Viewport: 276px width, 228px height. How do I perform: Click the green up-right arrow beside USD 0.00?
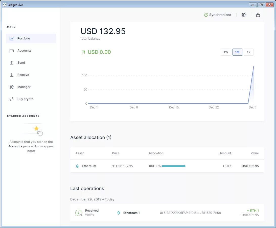tap(83, 52)
